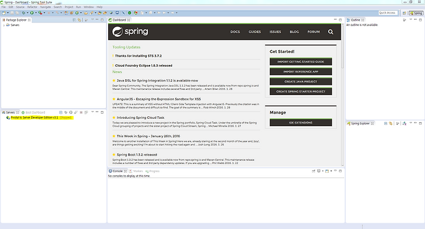The image size is (425, 229).
Task: Open the Refactor menu
Action: [x=32, y=7]
